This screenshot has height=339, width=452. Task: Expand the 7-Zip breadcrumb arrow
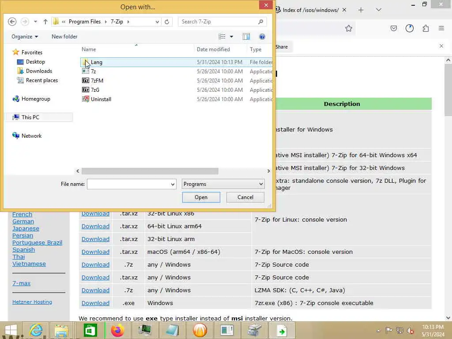click(x=128, y=22)
